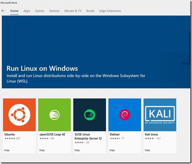Open the Books tab
192x164 pixels.
(x=90, y=11)
